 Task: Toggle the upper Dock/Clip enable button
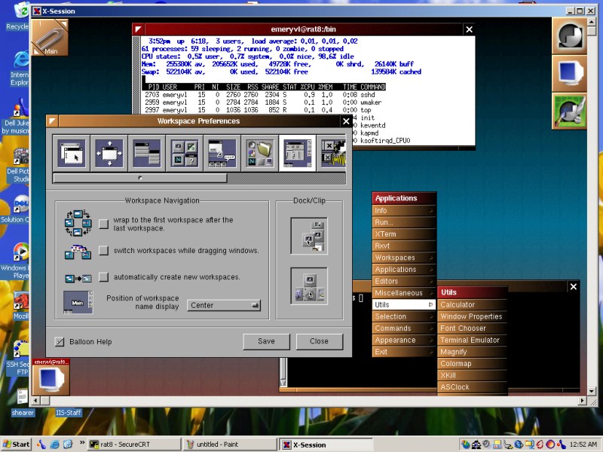tap(309, 236)
